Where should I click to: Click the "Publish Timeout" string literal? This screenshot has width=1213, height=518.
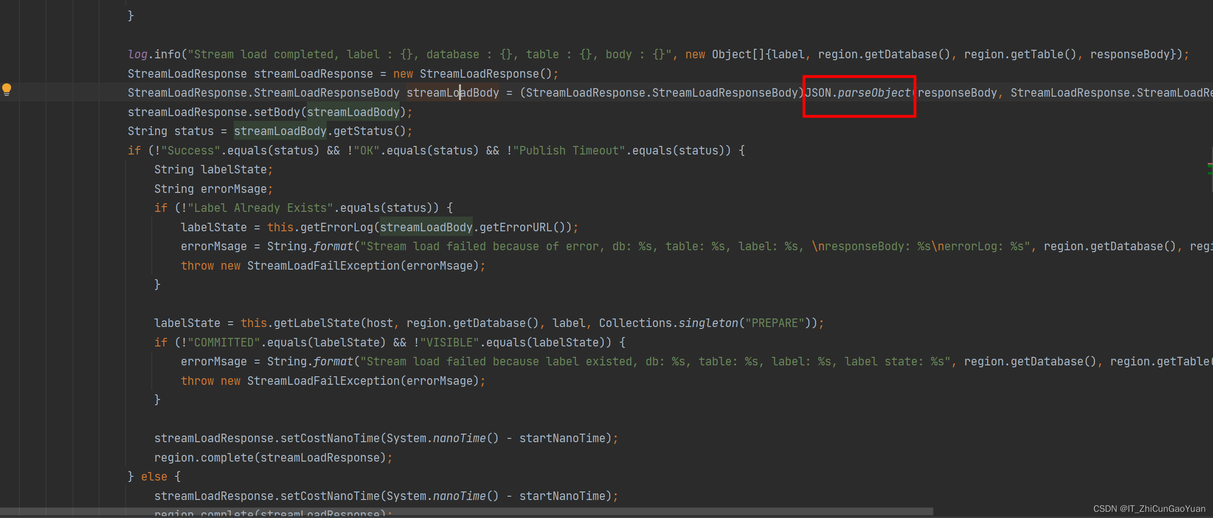point(569,151)
